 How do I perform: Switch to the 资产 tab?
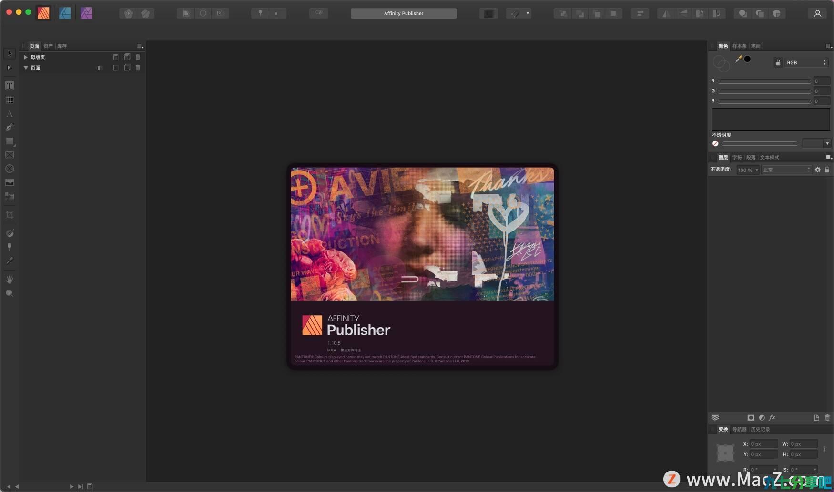tap(48, 46)
